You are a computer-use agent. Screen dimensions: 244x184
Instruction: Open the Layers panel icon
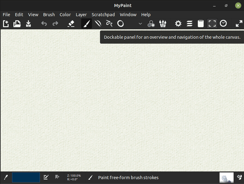[x=190, y=23]
